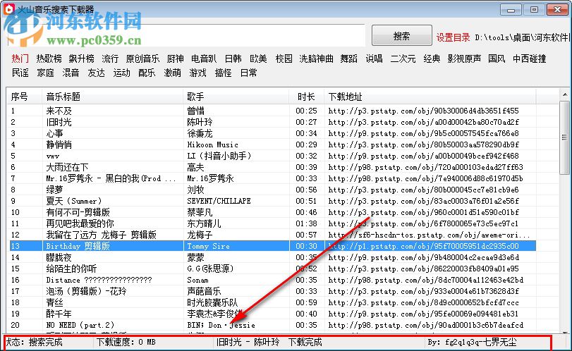Select the 搞怪 category
This screenshot has width=572, height=351.
(224, 73)
